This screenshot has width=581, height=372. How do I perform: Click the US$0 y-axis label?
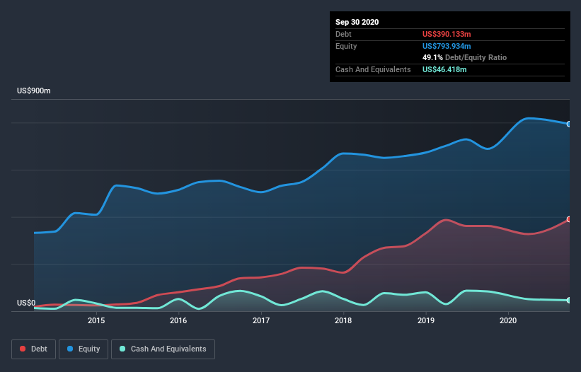tap(26, 303)
